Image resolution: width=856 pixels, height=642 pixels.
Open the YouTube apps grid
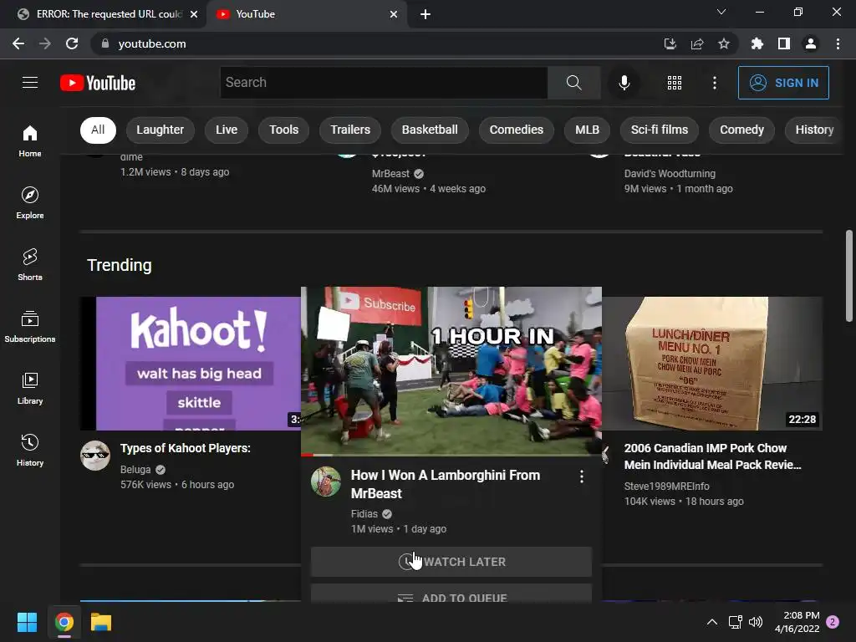pyautogui.click(x=675, y=83)
